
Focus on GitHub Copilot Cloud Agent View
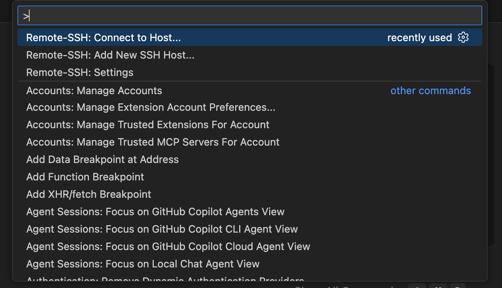click(168, 246)
